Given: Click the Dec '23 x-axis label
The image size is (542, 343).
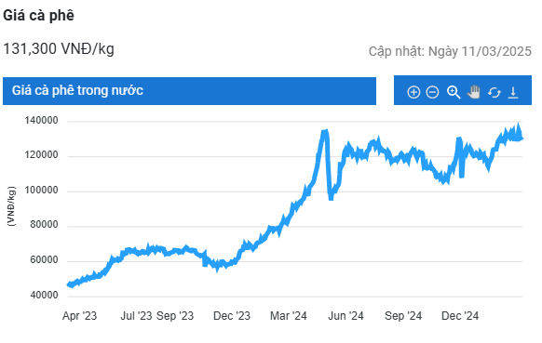Looking at the screenshot, I should point(232,316).
